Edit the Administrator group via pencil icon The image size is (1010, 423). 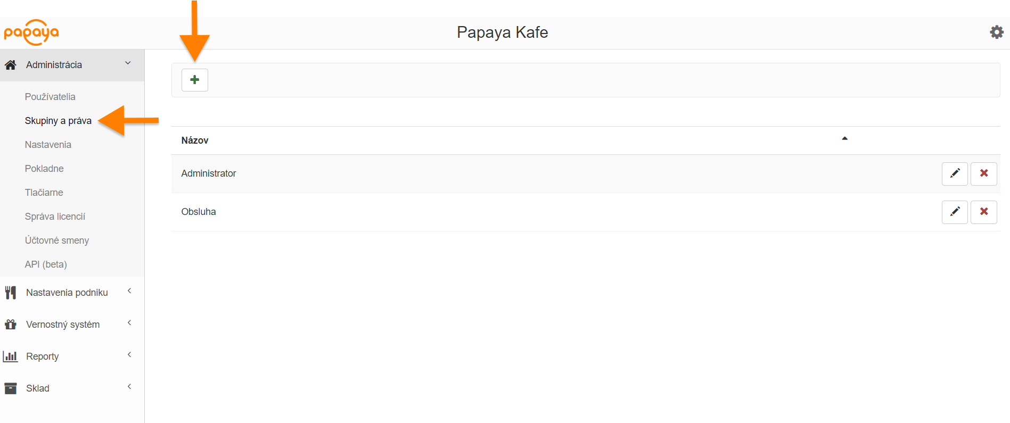pos(955,173)
